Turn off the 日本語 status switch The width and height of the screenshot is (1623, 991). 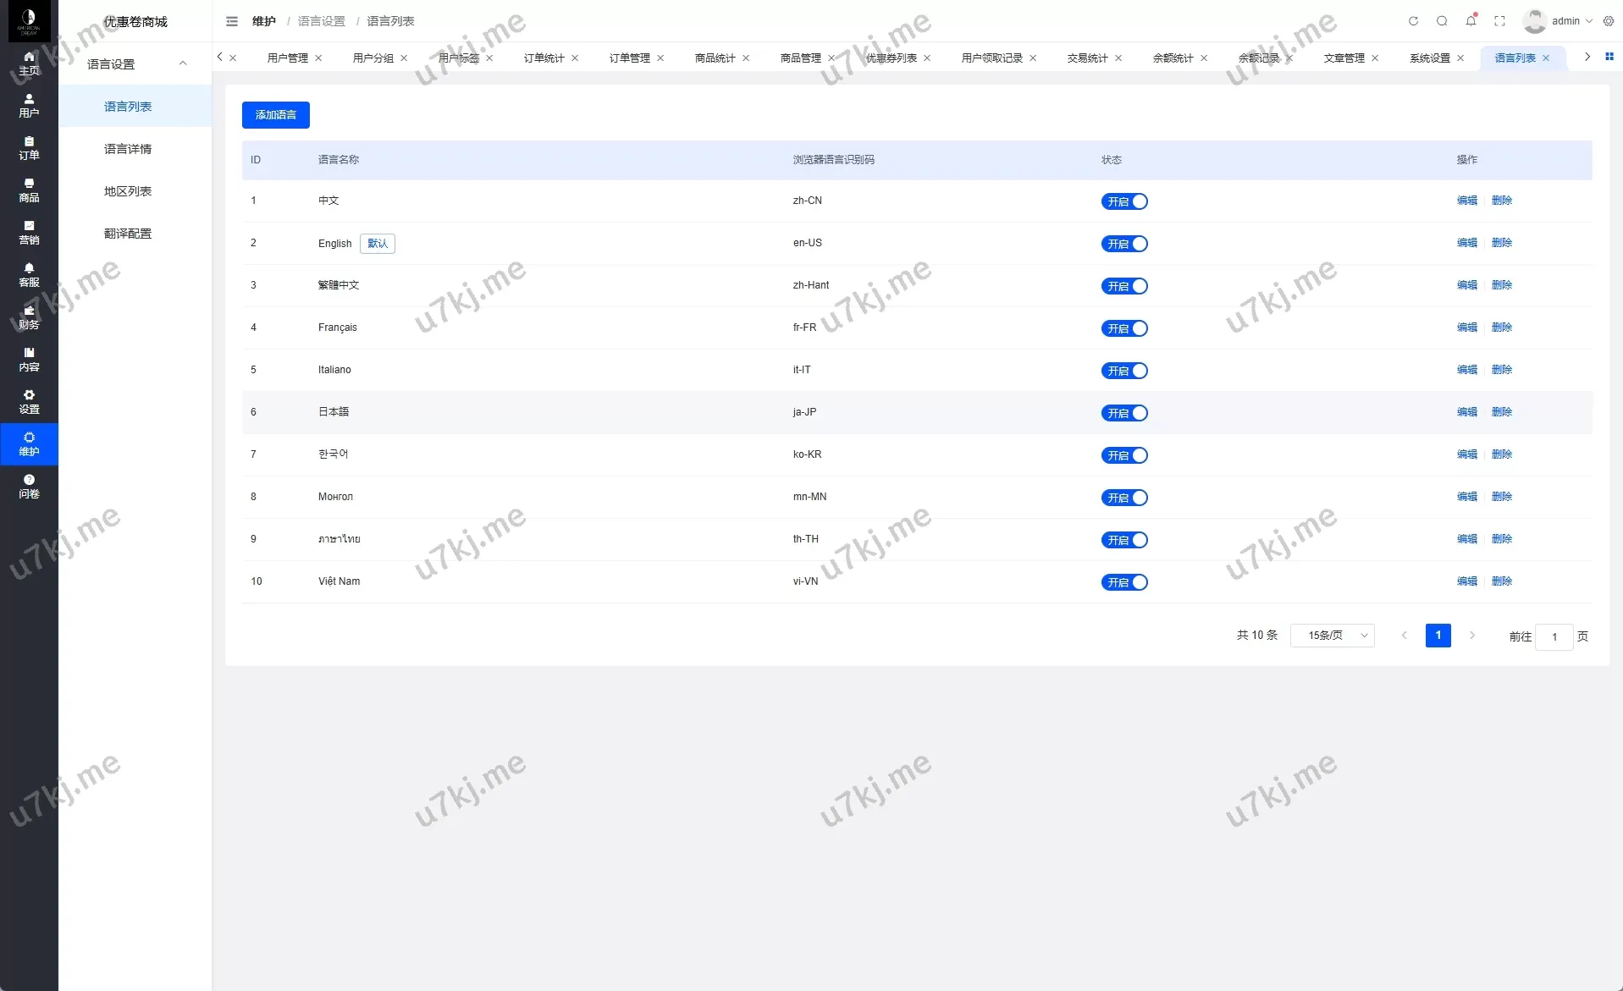click(1124, 413)
